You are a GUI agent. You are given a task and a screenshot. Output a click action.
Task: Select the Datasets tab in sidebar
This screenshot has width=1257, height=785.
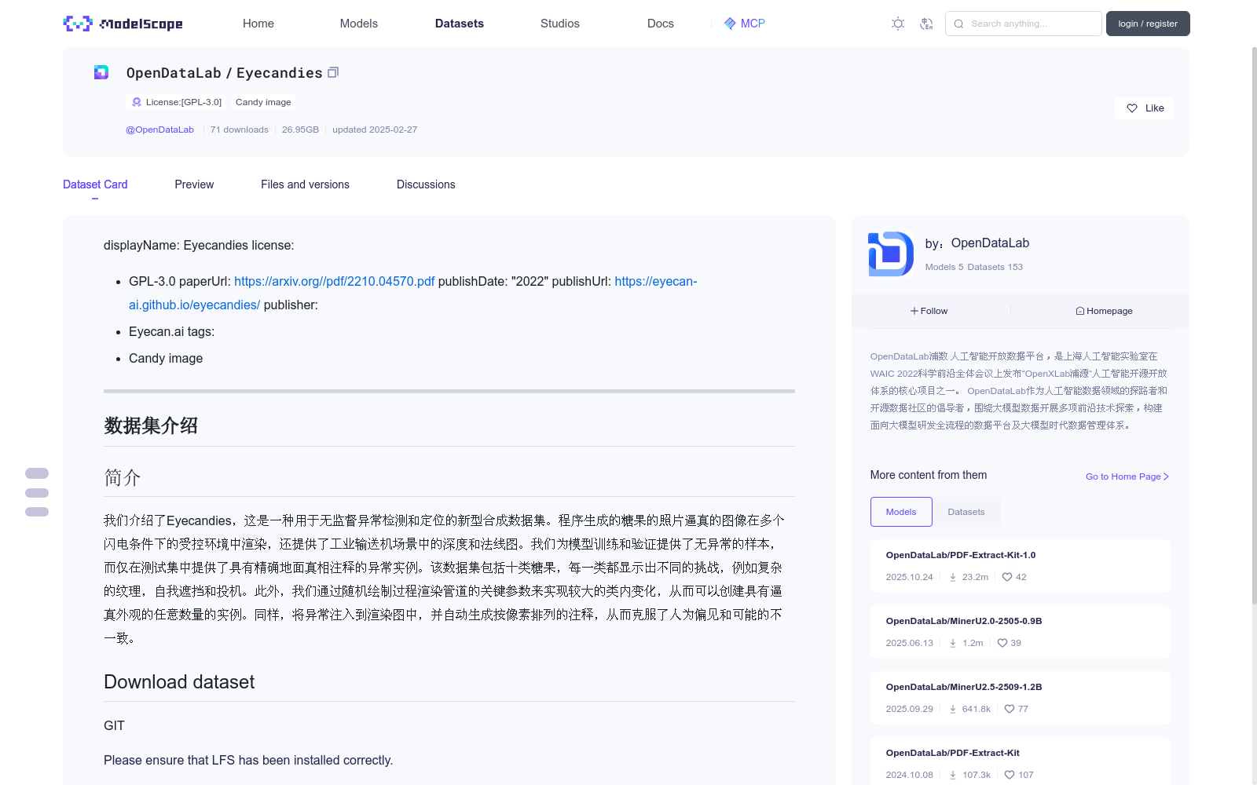pyautogui.click(x=966, y=512)
